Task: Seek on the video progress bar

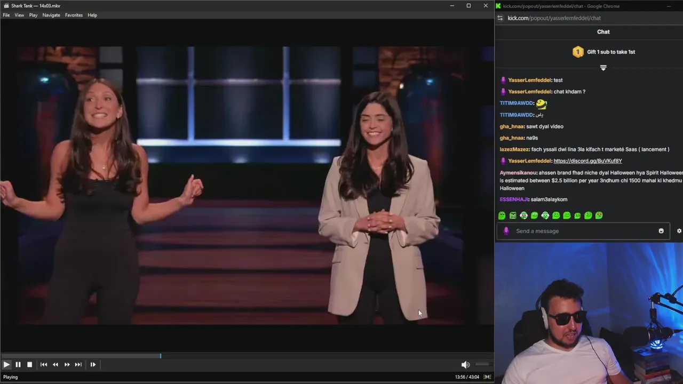Action: [247, 356]
